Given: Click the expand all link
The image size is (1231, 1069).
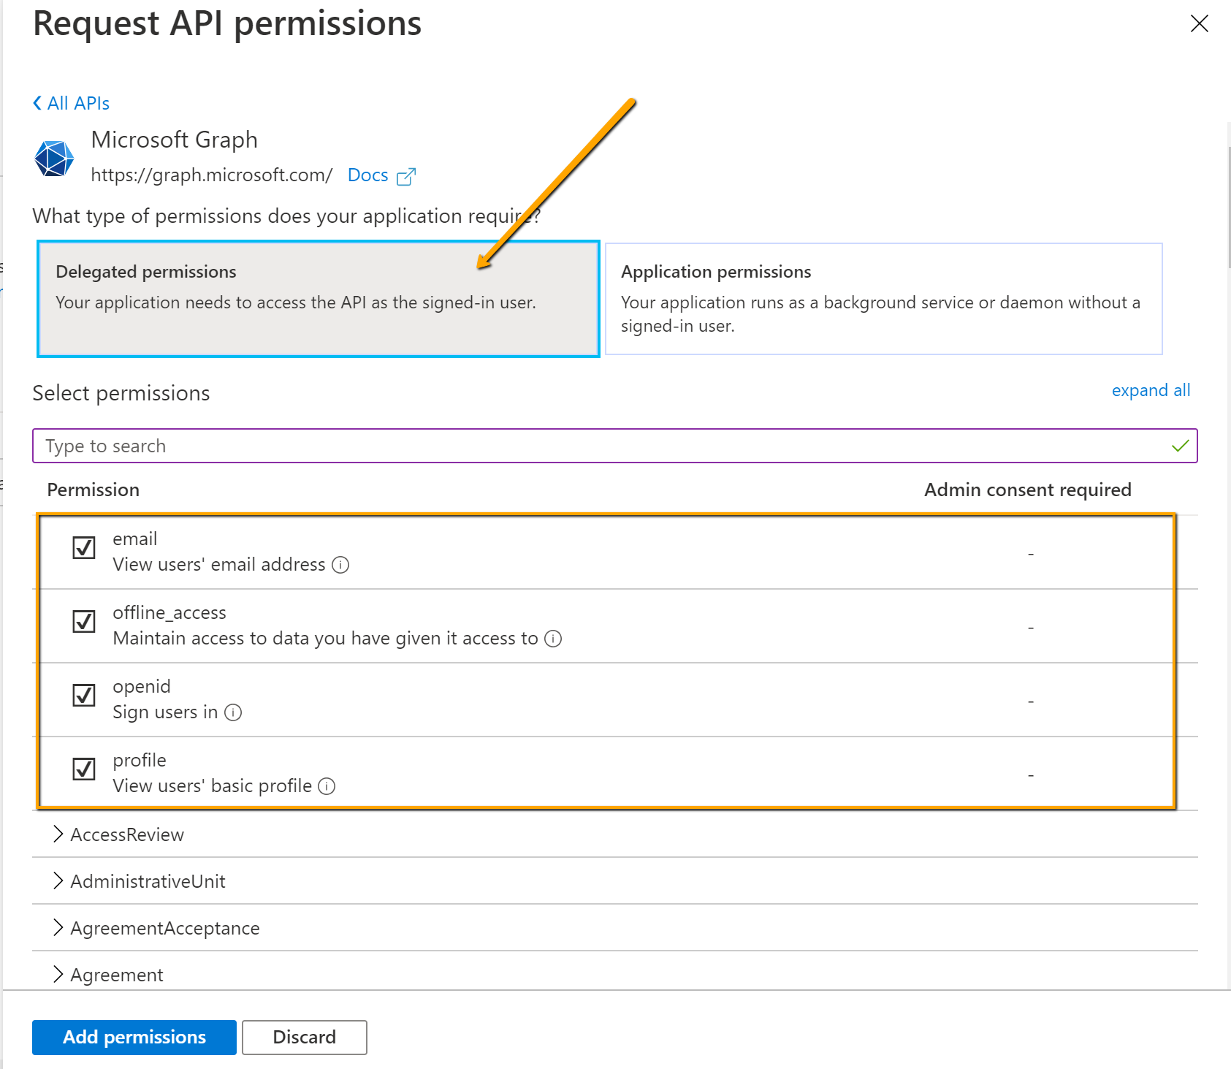Looking at the screenshot, I should click(1150, 390).
